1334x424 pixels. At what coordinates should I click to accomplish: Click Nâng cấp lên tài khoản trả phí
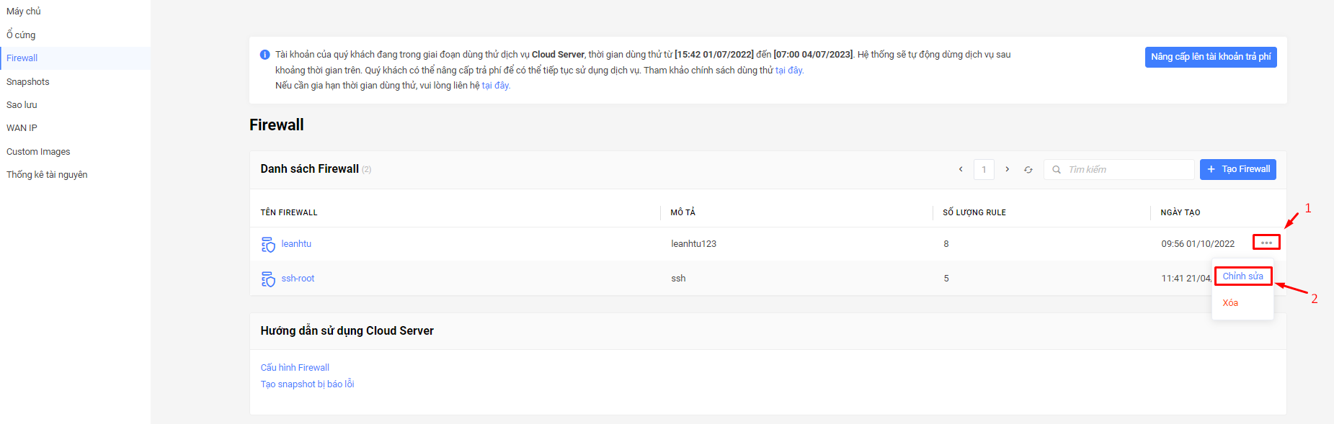point(1211,57)
